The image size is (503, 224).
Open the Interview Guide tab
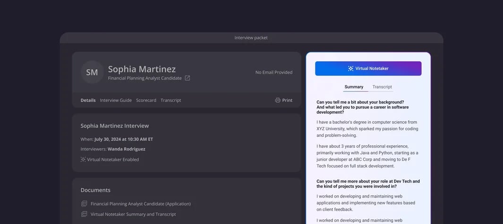[x=116, y=100]
